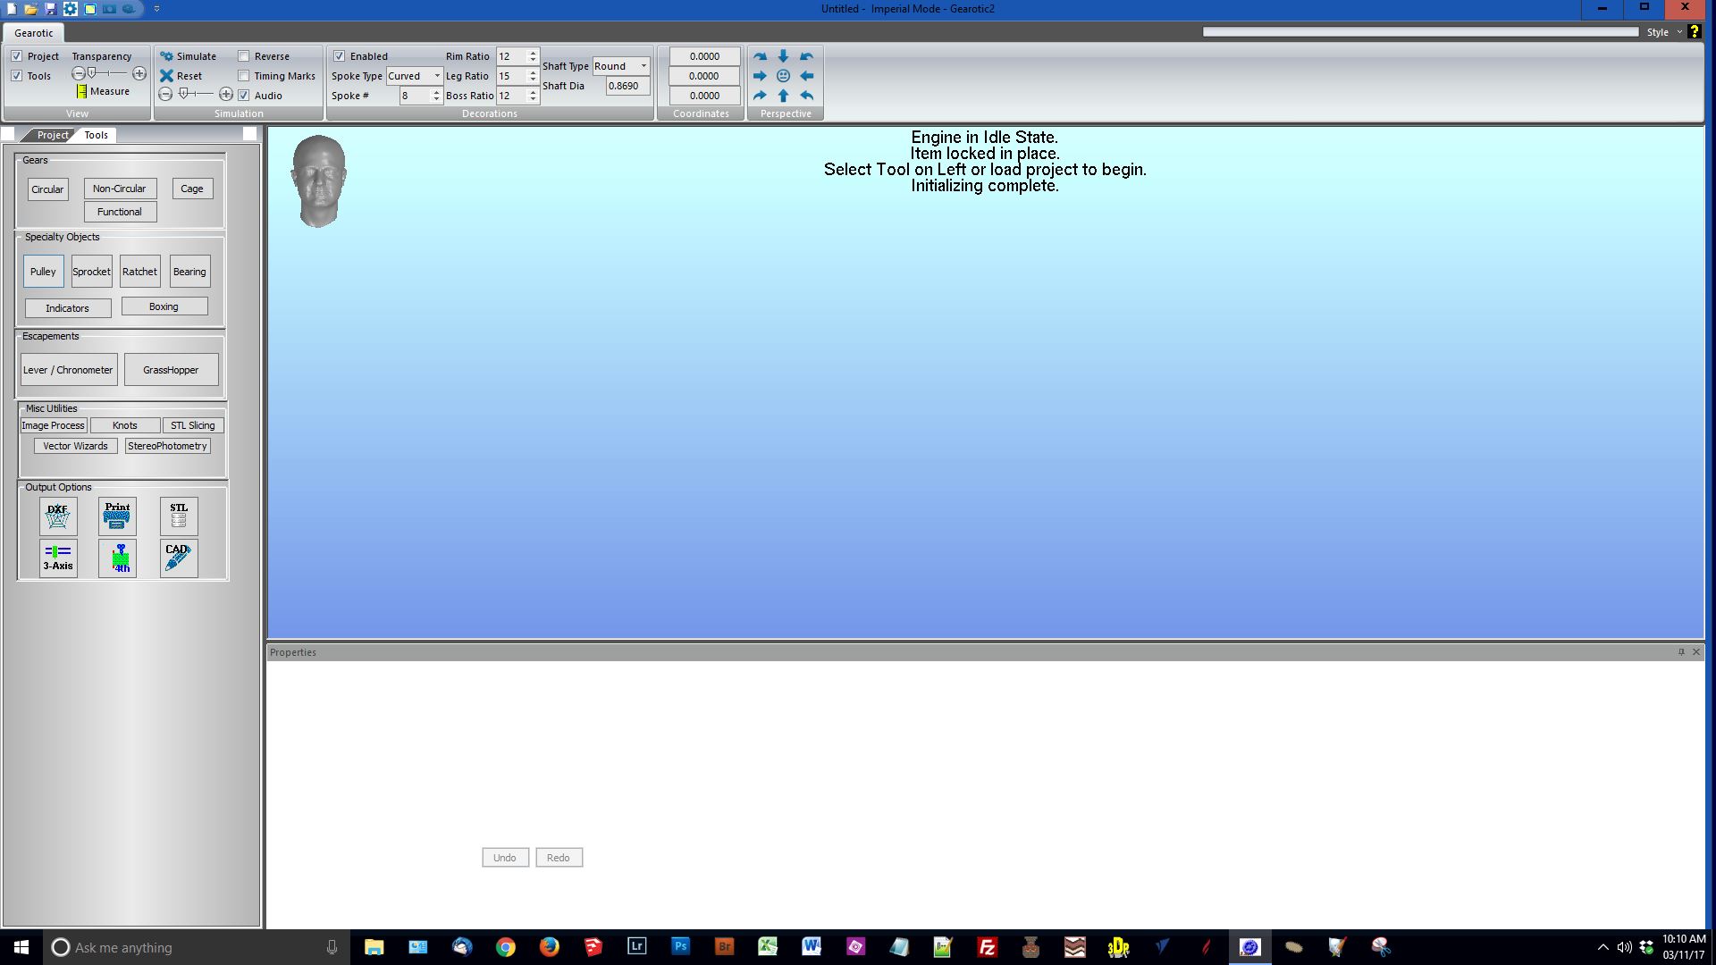Toggle the Timing Marks checkbox
The image size is (1716, 965).
tap(244, 76)
